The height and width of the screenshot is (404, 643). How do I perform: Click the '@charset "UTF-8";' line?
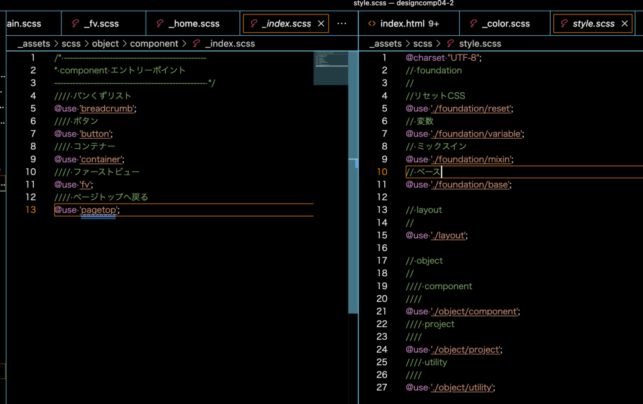coord(443,58)
